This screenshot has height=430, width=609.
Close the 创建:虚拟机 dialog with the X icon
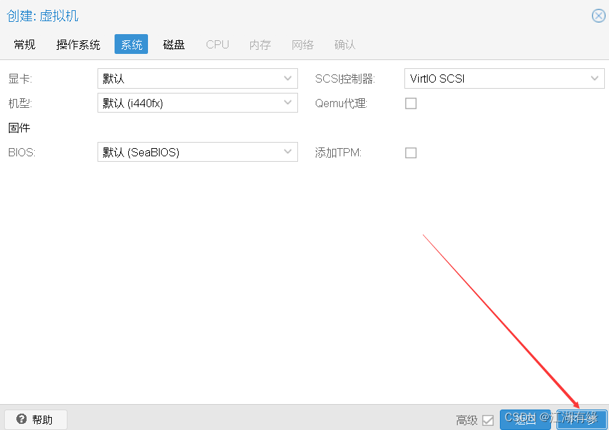point(597,15)
